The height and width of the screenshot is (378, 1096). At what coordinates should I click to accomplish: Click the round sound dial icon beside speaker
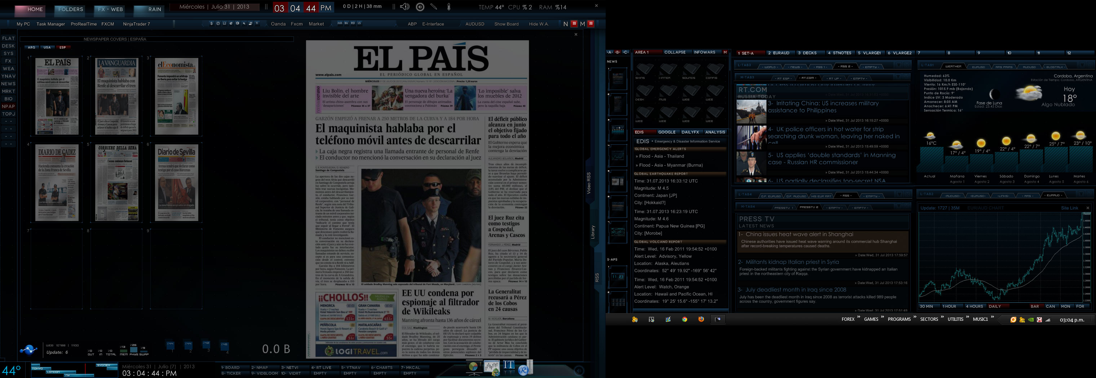420,7
